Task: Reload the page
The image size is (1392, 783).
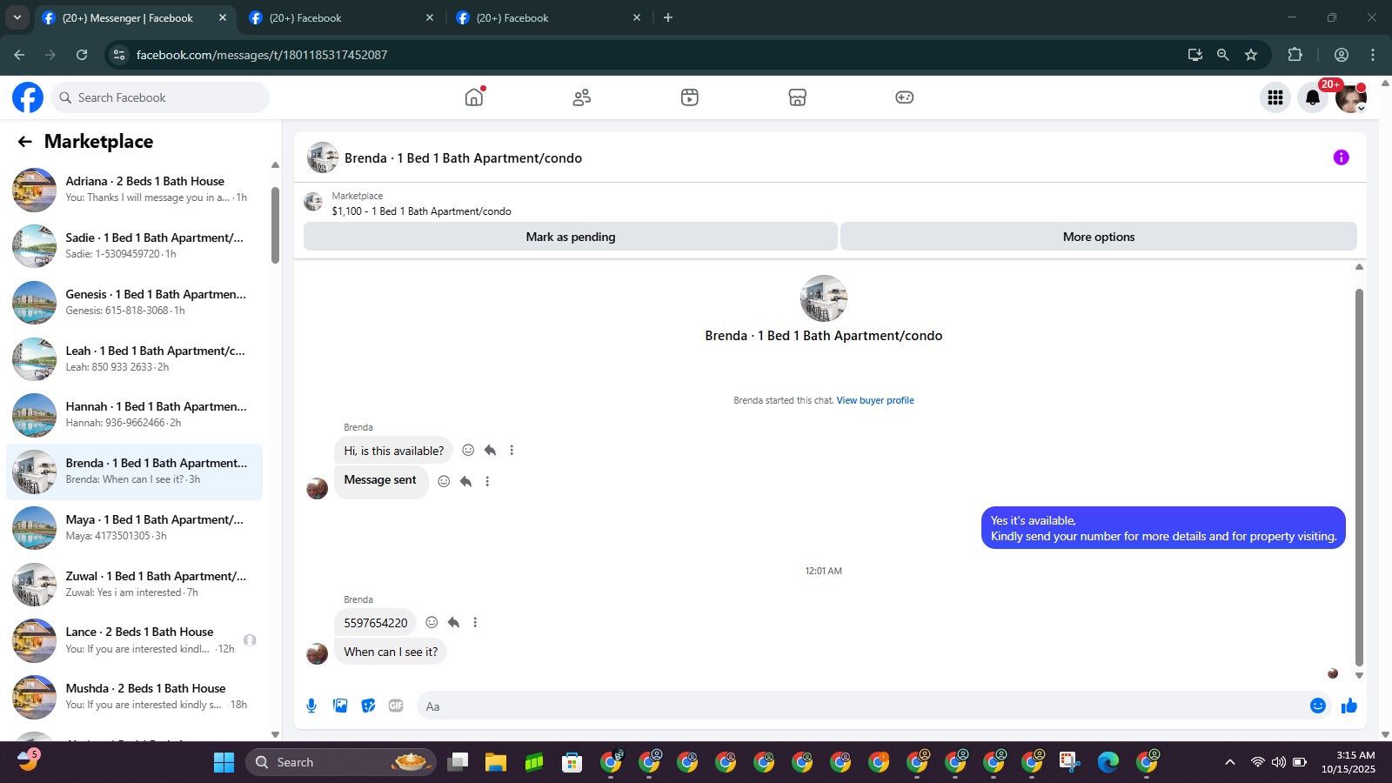Action: (82, 55)
